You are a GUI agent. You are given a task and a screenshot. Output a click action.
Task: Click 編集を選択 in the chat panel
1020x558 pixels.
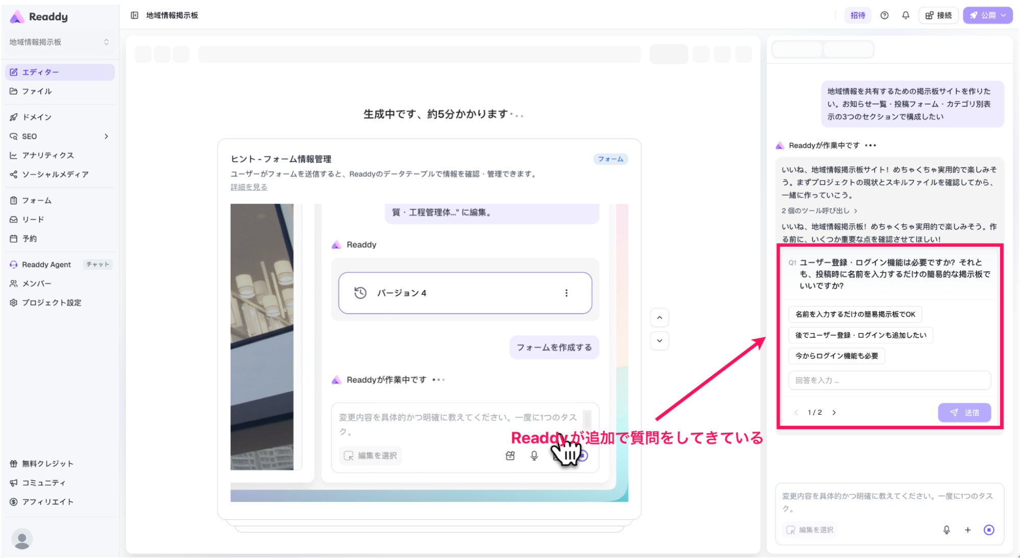[x=810, y=530]
